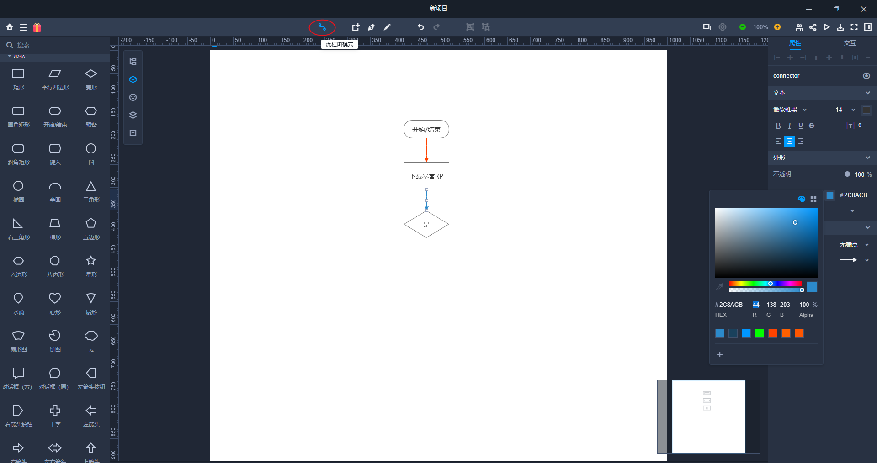The width and height of the screenshot is (877, 463).
Task: Open the hamburger main menu
Action: pos(23,27)
